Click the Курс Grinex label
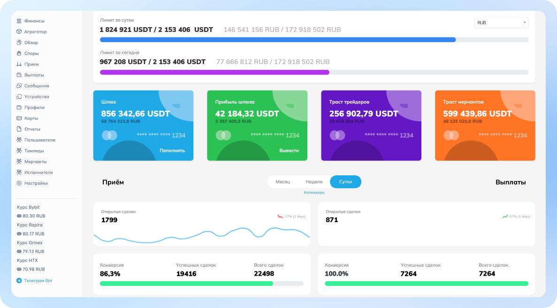The width and height of the screenshot is (557, 308). coord(30,243)
